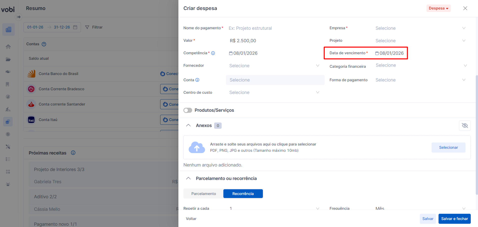Click the Salvar button
478x227 pixels.
pos(428,219)
